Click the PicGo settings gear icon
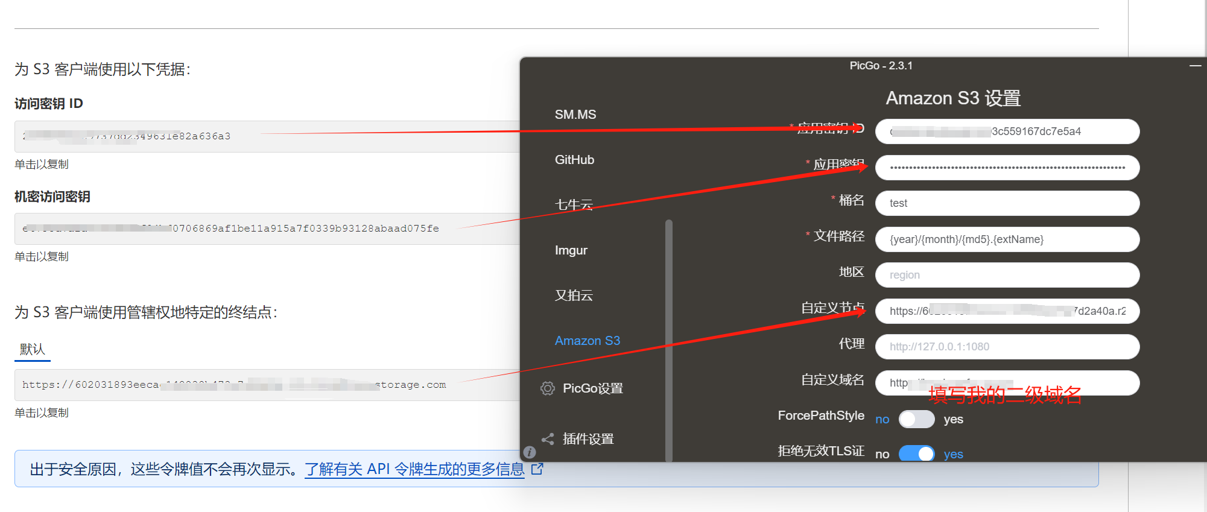 click(x=547, y=388)
